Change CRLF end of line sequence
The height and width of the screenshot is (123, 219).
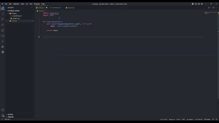(x=183, y=119)
